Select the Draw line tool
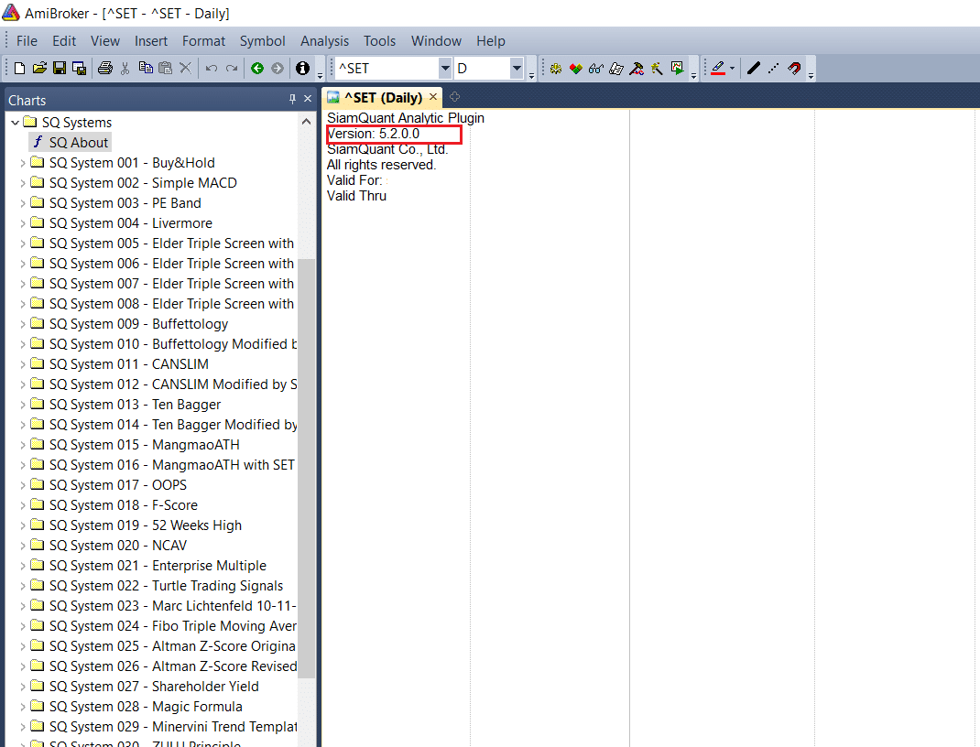Viewport: 980px width, 747px height. click(754, 69)
